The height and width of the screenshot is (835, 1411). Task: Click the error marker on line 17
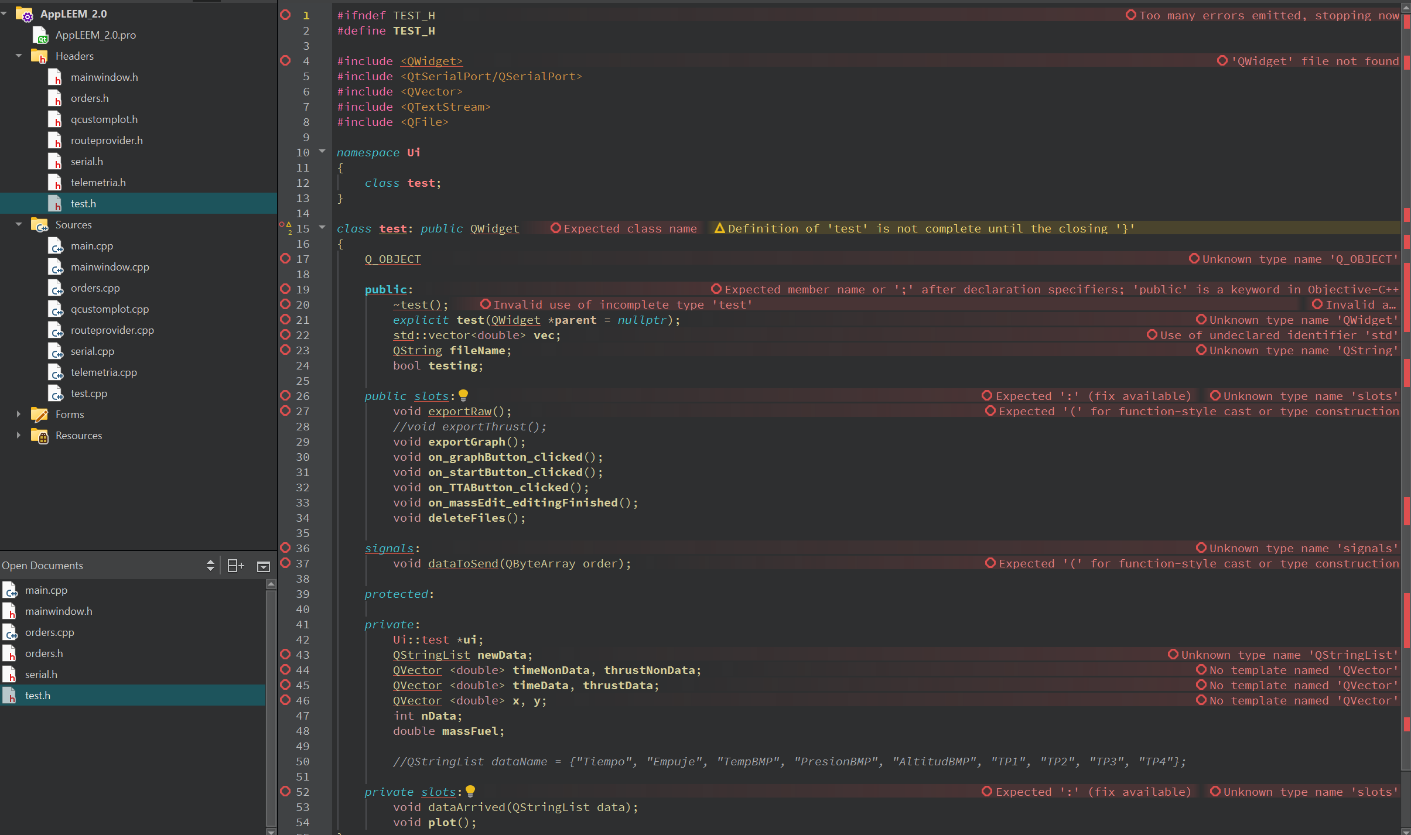point(285,258)
